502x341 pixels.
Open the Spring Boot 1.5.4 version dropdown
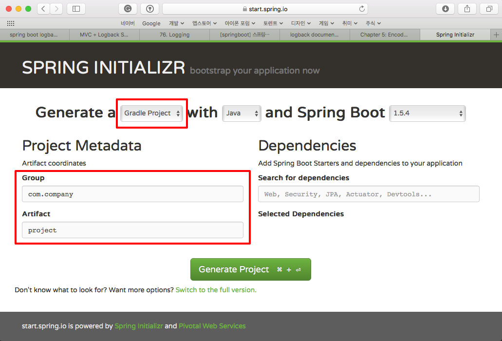pyautogui.click(x=427, y=113)
